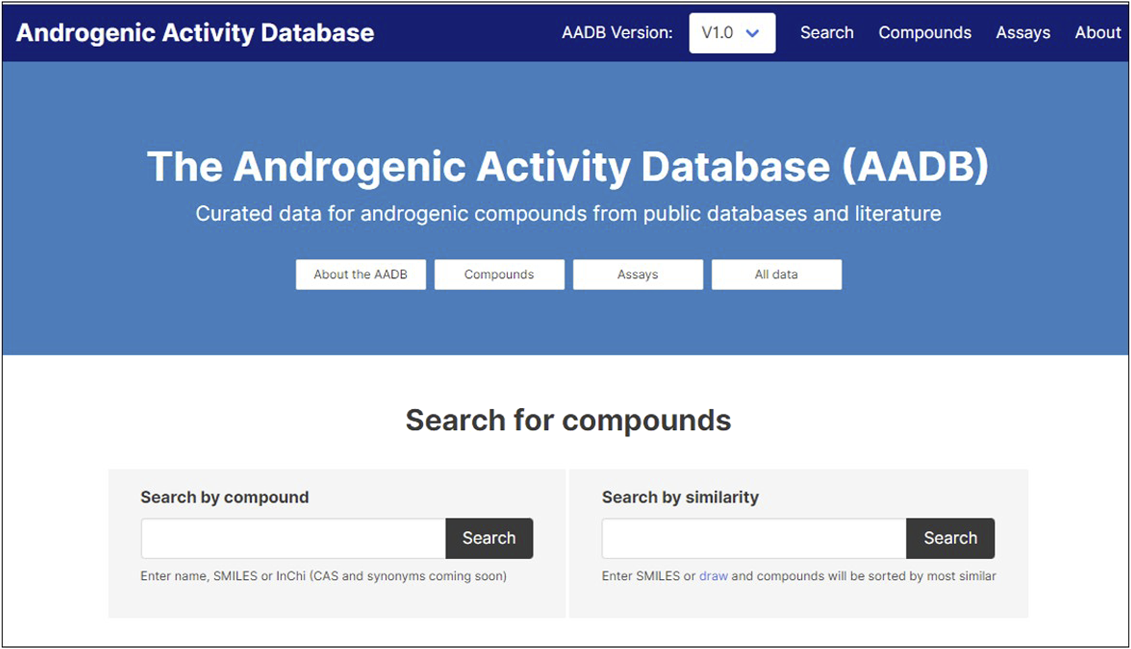This screenshot has height=649, width=1131.
Task: Open the draw link for structure sketching
Action: pos(714,576)
